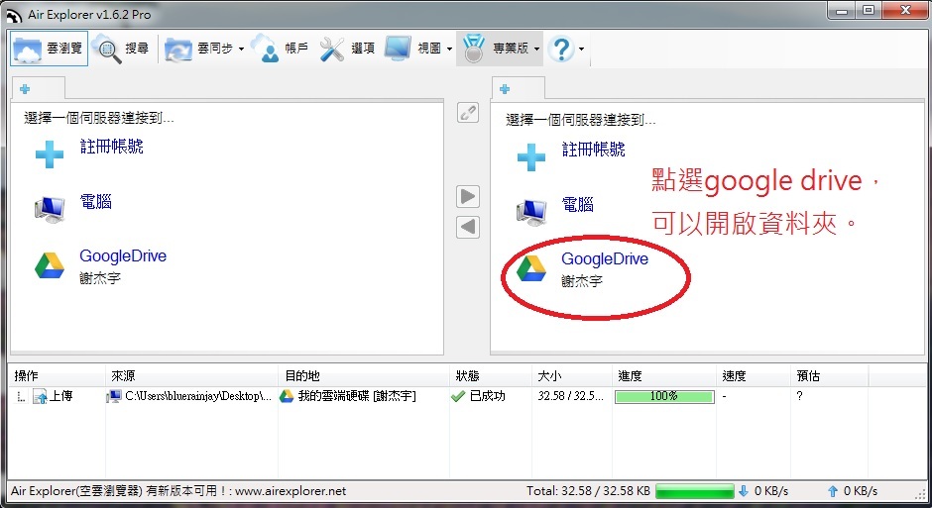Screen dimensions: 932x508
Task: Click 謝杰宇 account name in left pane
Action: click(x=100, y=277)
